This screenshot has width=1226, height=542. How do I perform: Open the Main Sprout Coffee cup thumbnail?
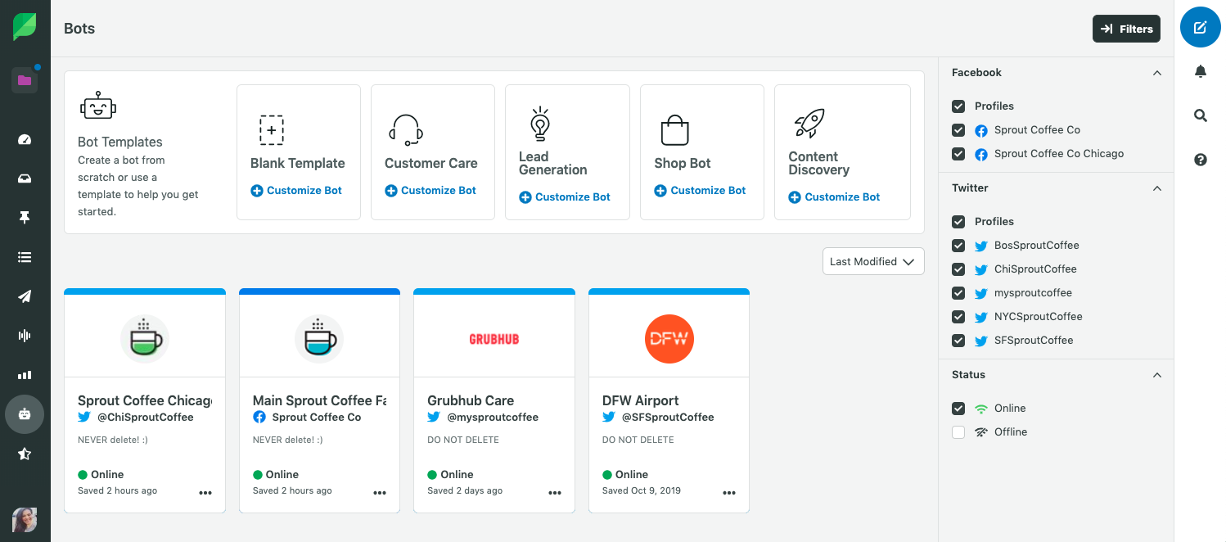319,338
